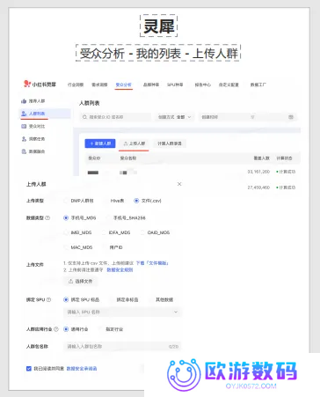
Task: Toggle the 我已阅读并同意 agreement checkbox
Action: click(x=29, y=369)
